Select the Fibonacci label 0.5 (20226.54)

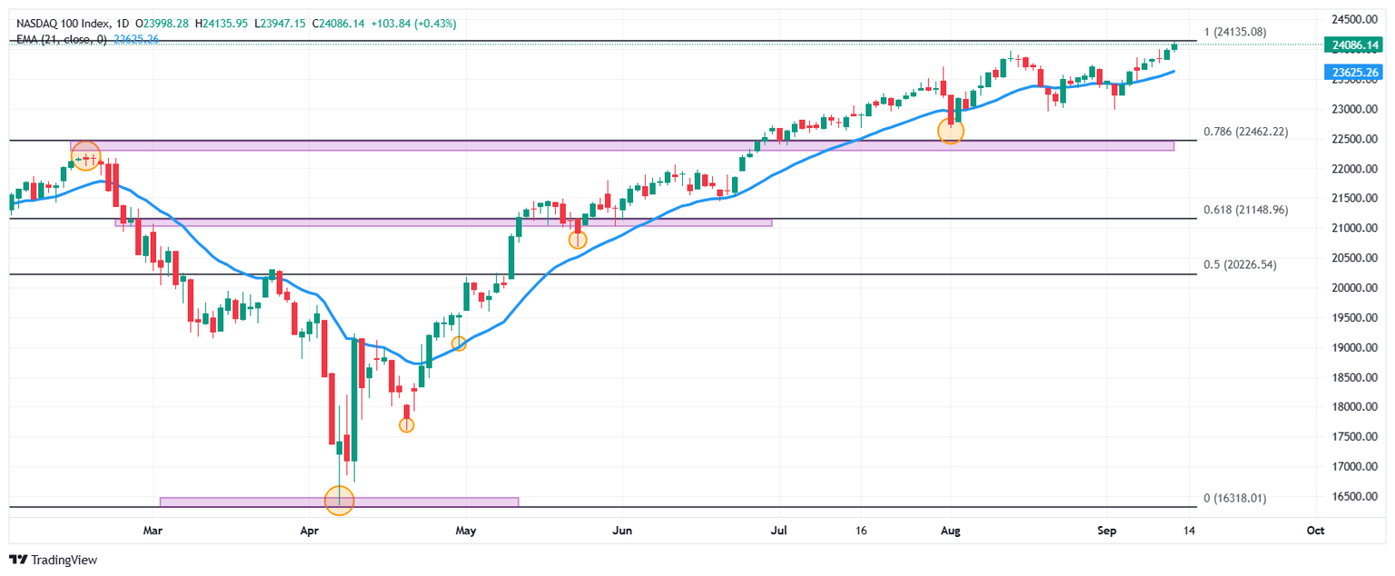(x=1241, y=265)
